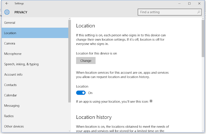
Task: Click the back arrow in title bar
Action: [x=7, y=4]
